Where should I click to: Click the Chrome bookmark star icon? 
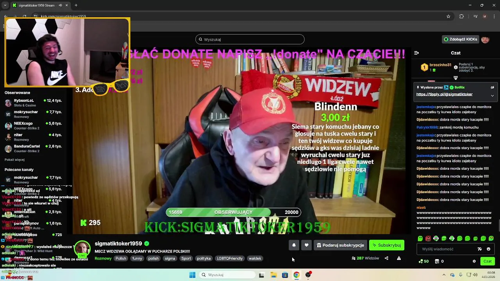[448, 16]
